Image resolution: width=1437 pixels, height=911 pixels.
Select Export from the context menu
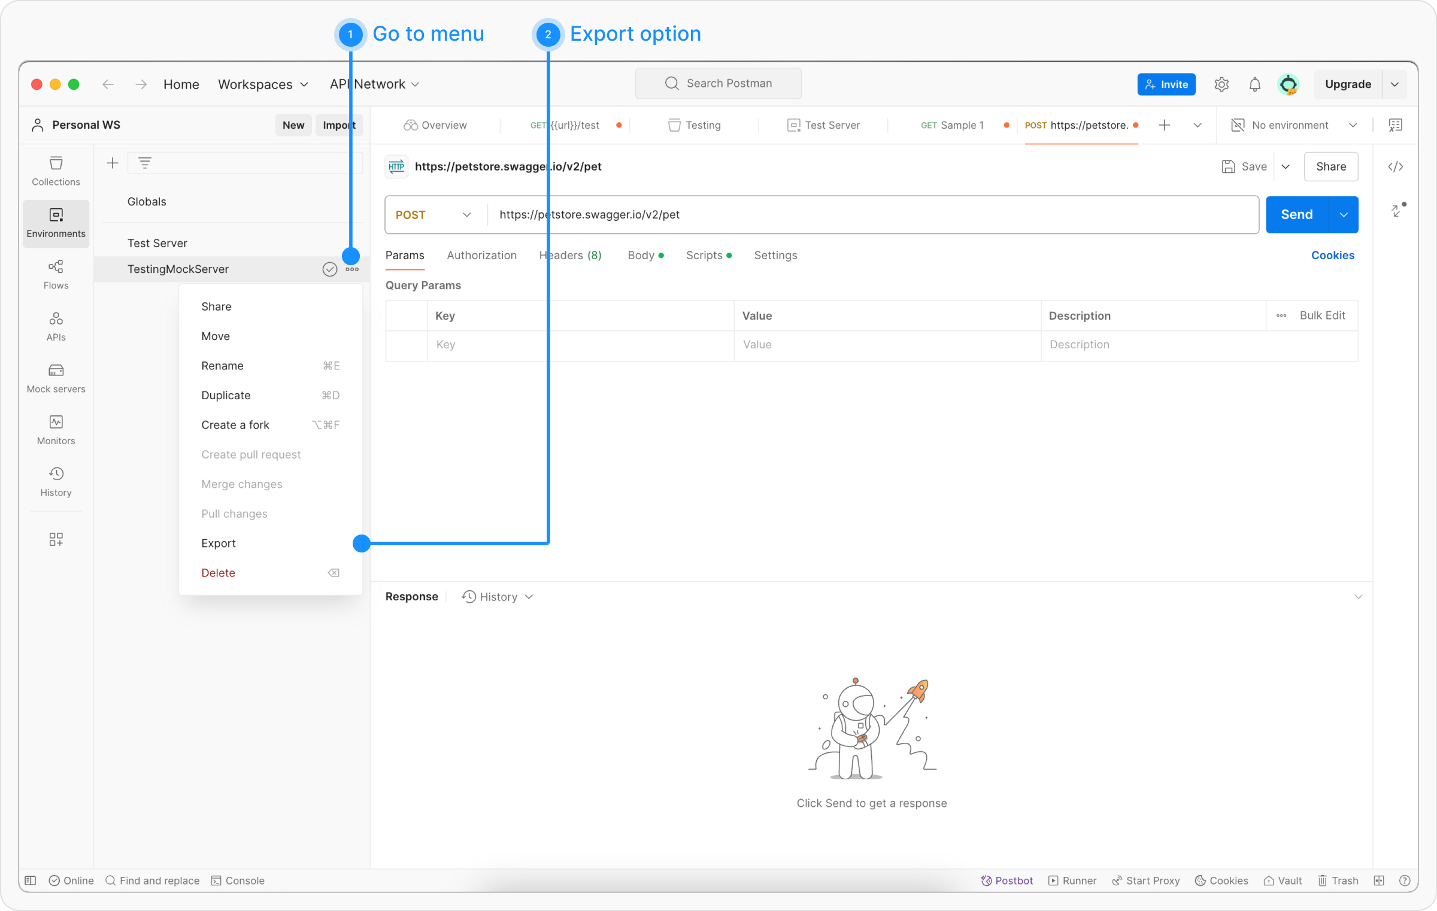tap(219, 543)
